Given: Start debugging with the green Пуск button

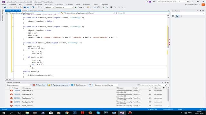Looking at the screenshot, I should (79, 7).
